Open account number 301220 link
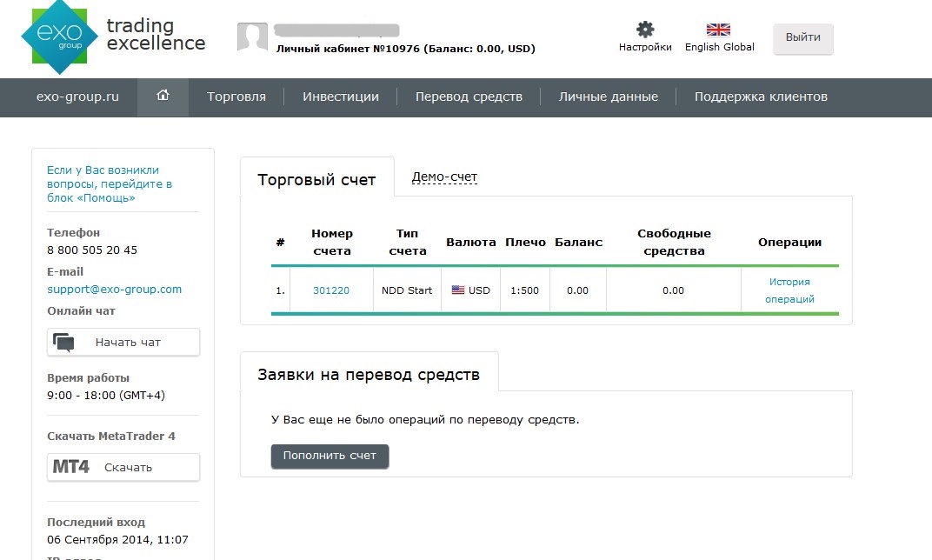The height and width of the screenshot is (560, 932). [331, 290]
